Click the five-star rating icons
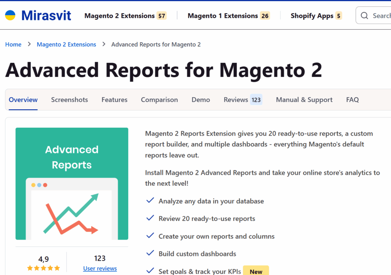This screenshot has width=391, height=275. (x=44, y=268)
